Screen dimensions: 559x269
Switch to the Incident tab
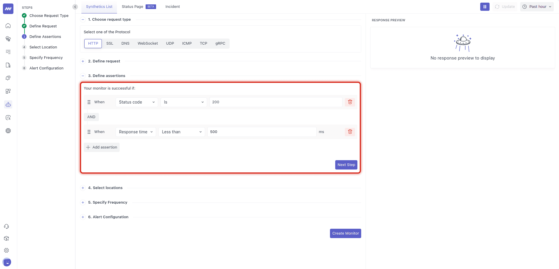pos(172,7)
